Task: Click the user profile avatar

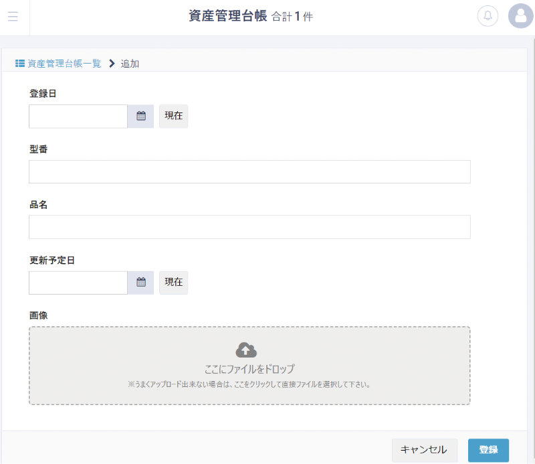Action: (520, 17)
